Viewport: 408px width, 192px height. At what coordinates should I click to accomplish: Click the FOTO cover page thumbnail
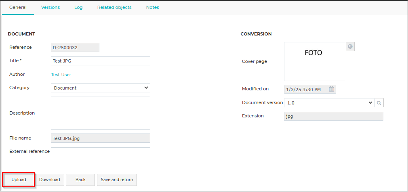click(x=315, y=62)
